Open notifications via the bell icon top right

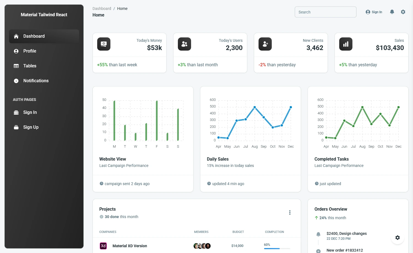coord(392,12)
